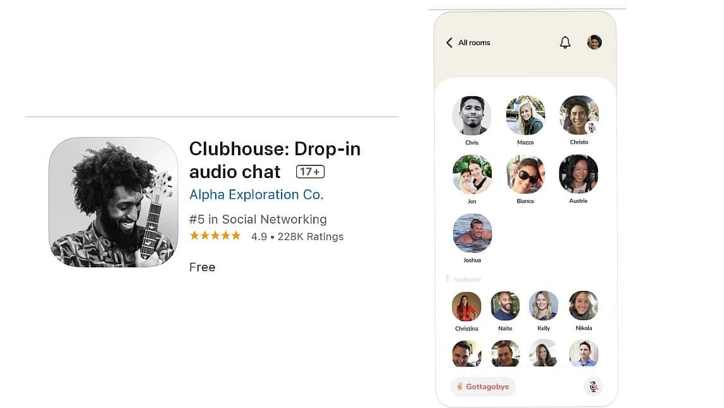Select Jen's profile avatar

click(x=472, y=174)
